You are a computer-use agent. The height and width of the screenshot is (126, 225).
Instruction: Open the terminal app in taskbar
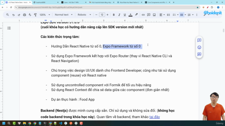click(x=45, y=123)
